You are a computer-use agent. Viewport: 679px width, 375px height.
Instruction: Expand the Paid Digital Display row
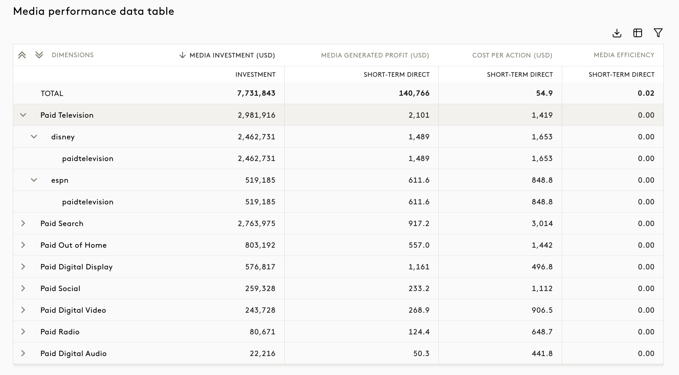tap(23, 267)
